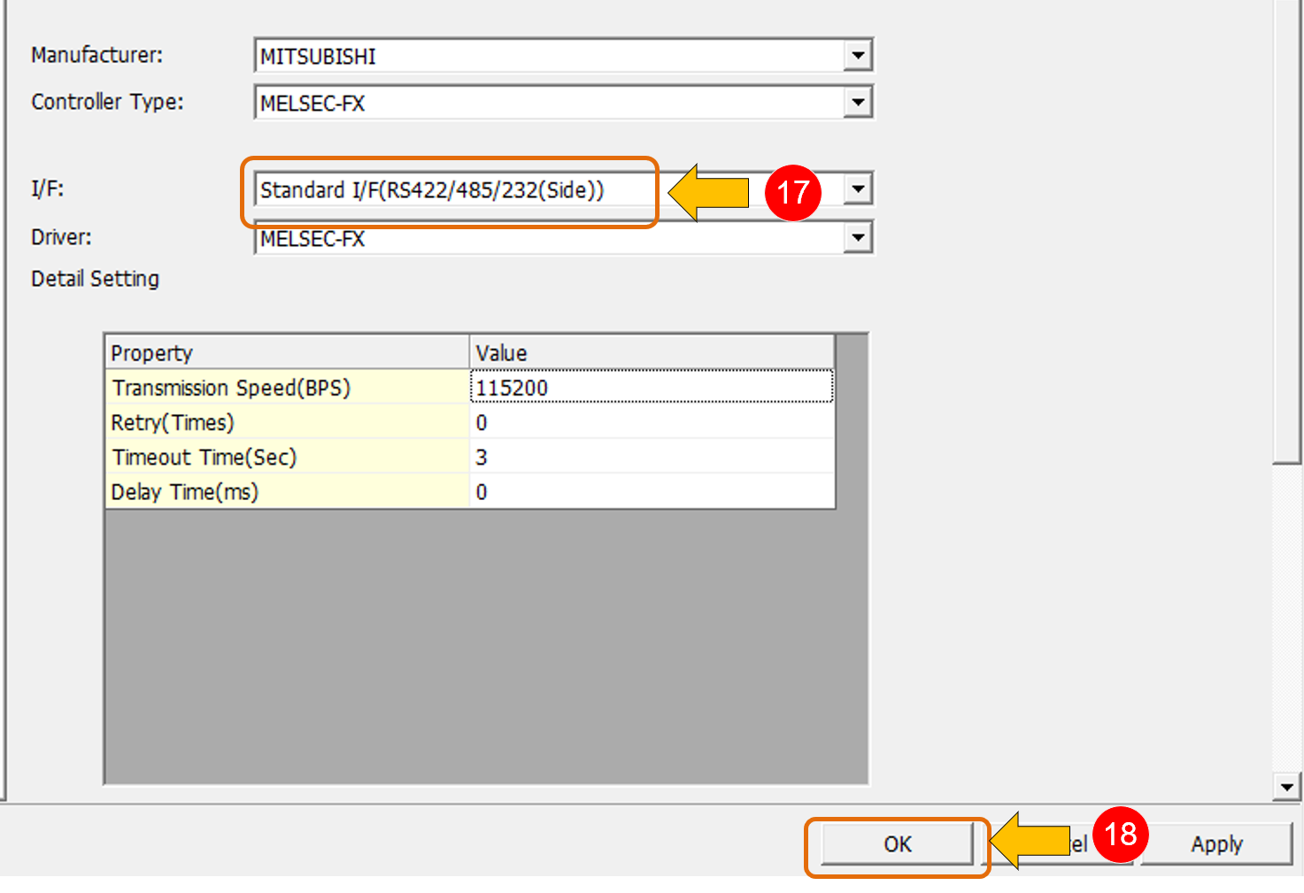Click the OK button
This screenshot has width=1304, height=893.
pos(897,844)
